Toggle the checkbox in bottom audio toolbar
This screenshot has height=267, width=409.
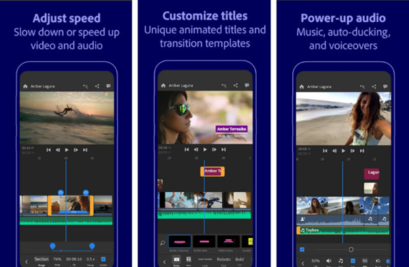[353, 260]
